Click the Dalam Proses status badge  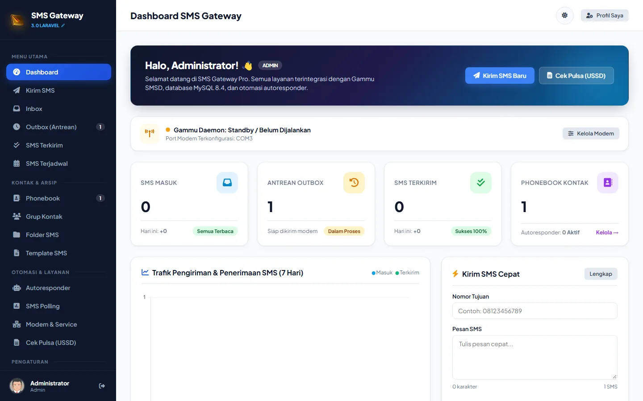pyautogui.click(x=344, y=231)
